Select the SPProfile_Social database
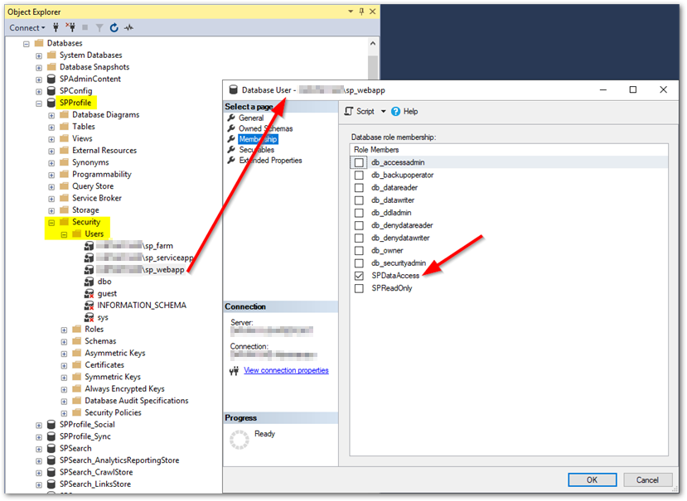Image resolution: width=687 pixels, height=501 pixels. (x=87, y=425)
